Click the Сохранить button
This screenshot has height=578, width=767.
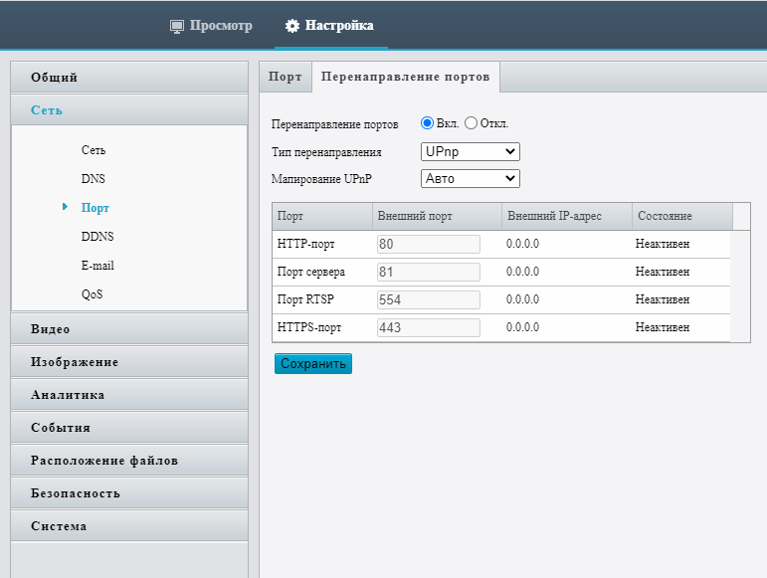(x=313, y=364)
